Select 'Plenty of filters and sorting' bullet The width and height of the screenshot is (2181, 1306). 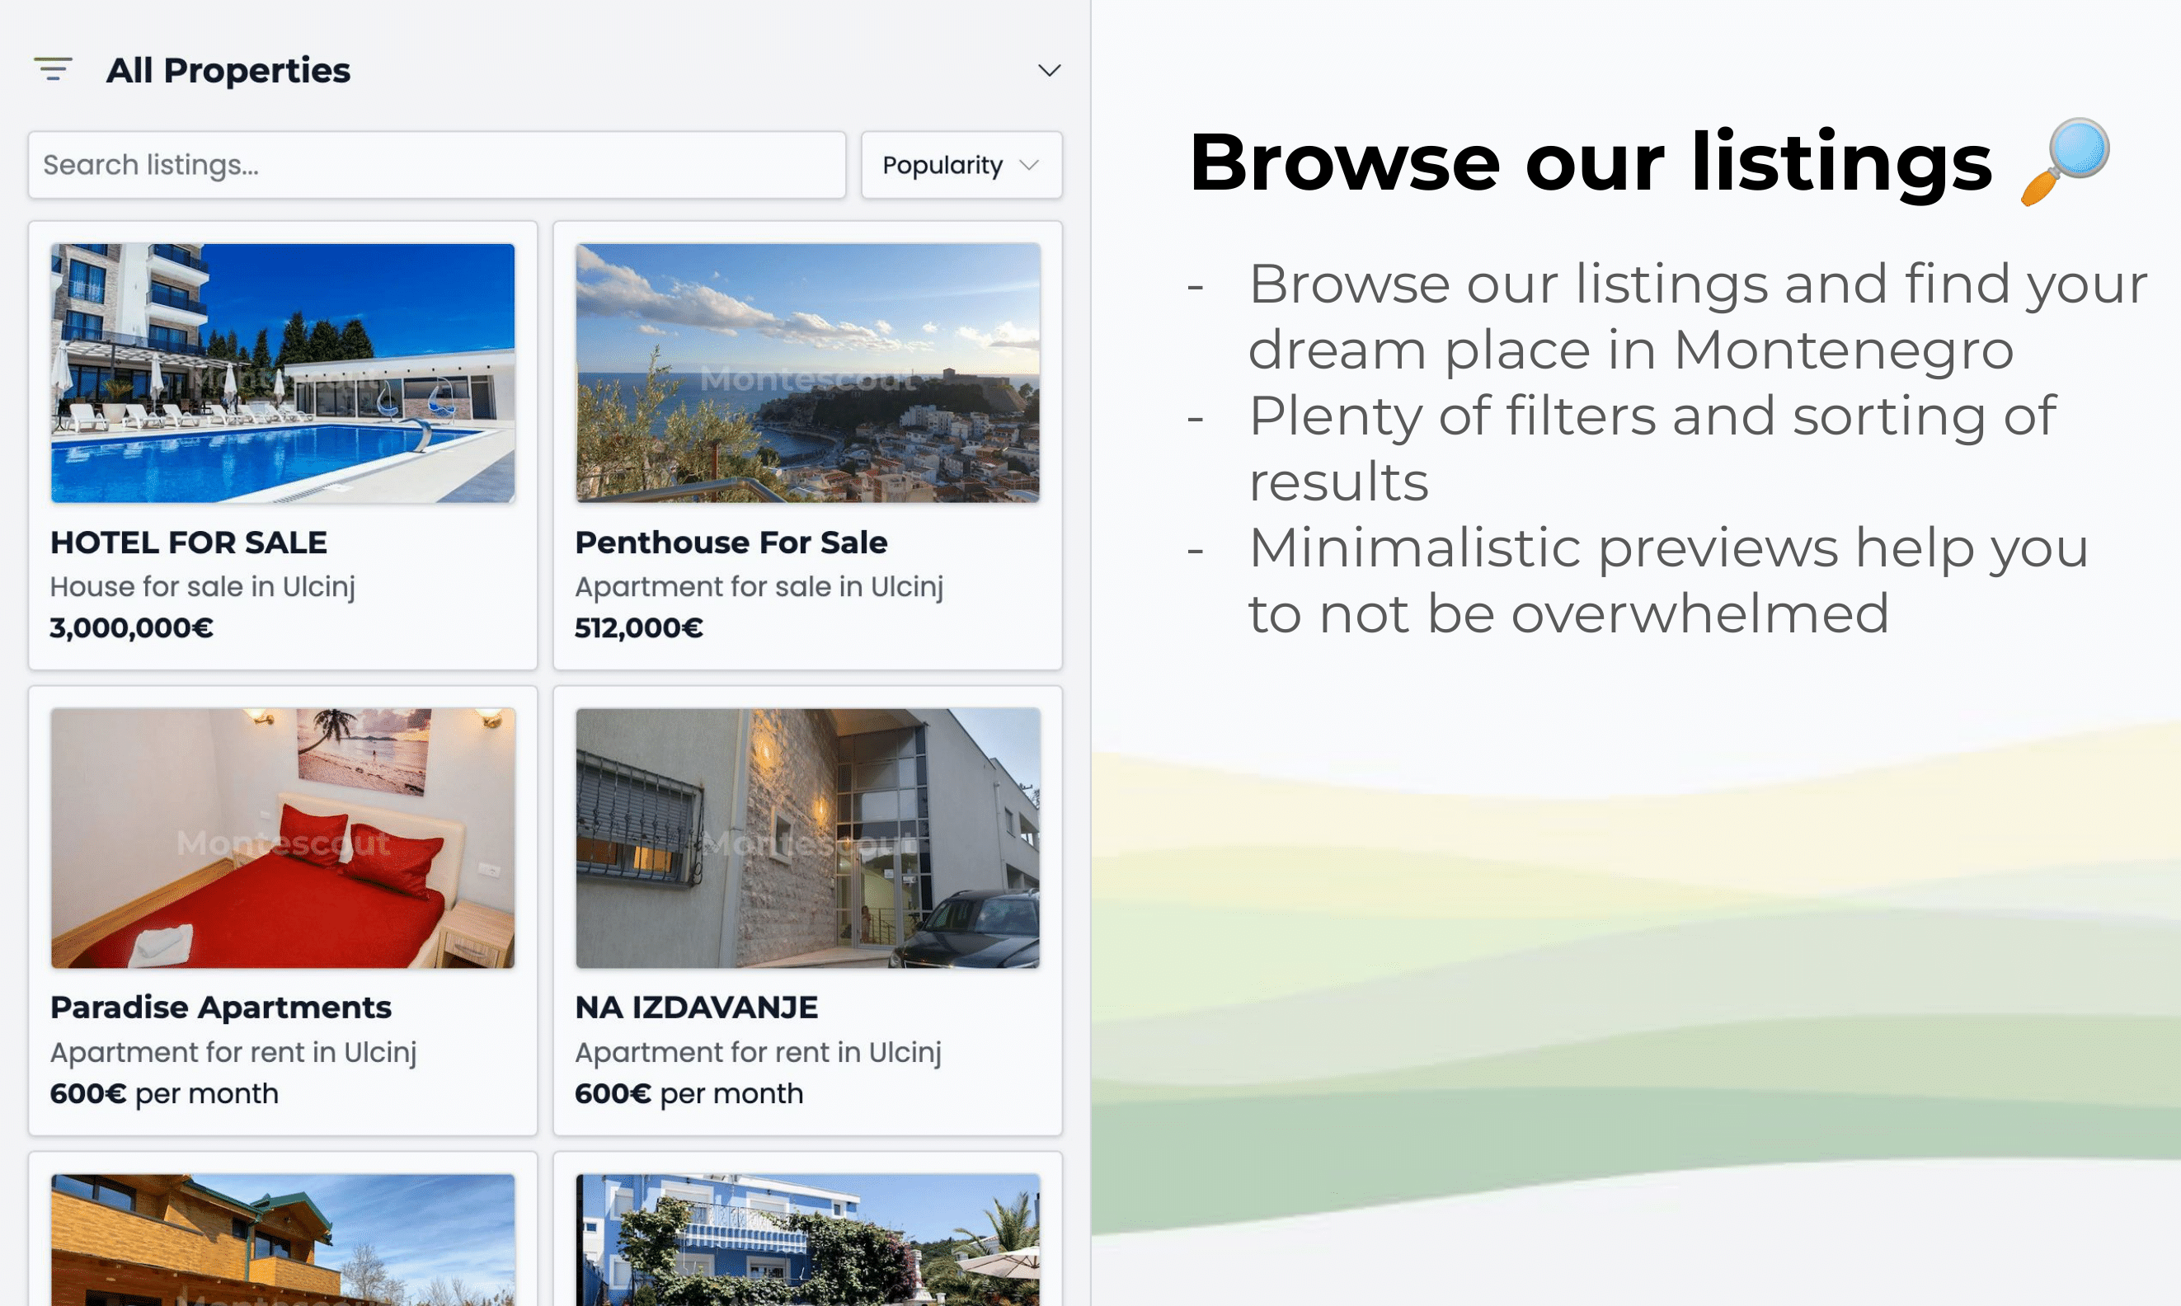1652,448
